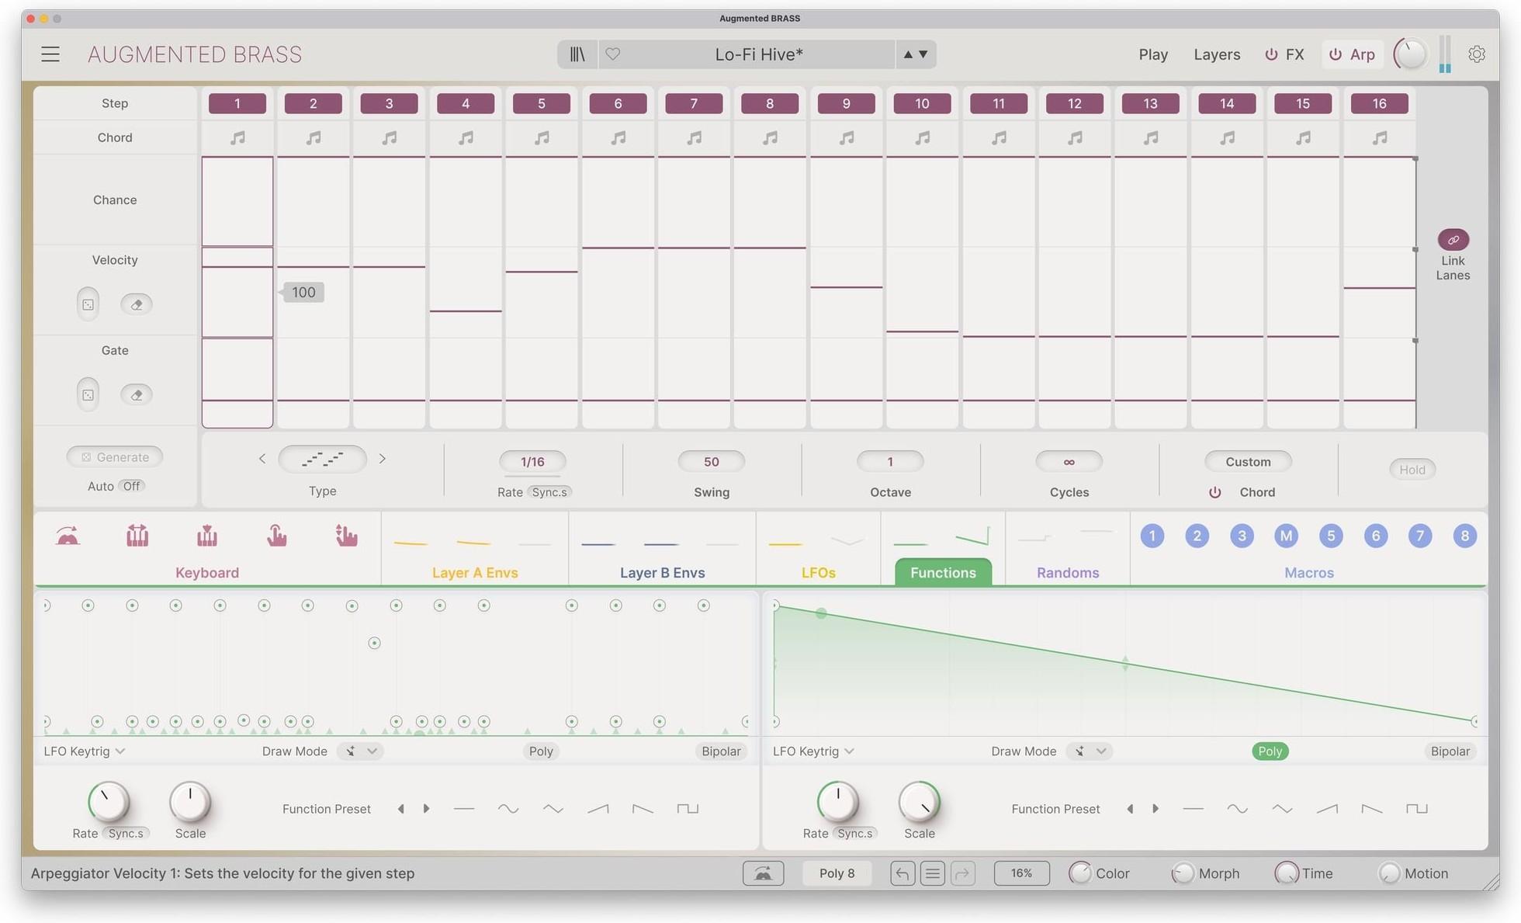Click the Hold button
Screen dimensions: 1521x923
(1412, 469)
